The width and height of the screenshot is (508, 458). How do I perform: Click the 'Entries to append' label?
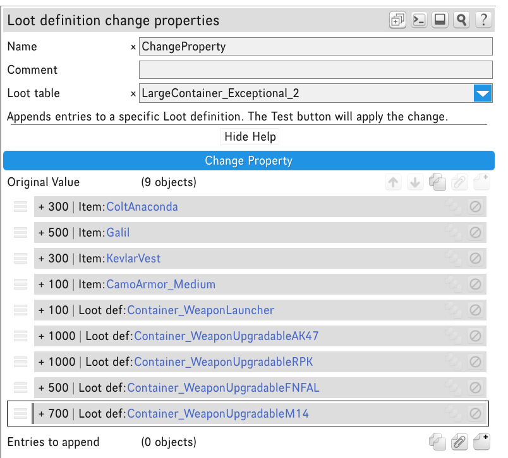(x=54, y=442)
